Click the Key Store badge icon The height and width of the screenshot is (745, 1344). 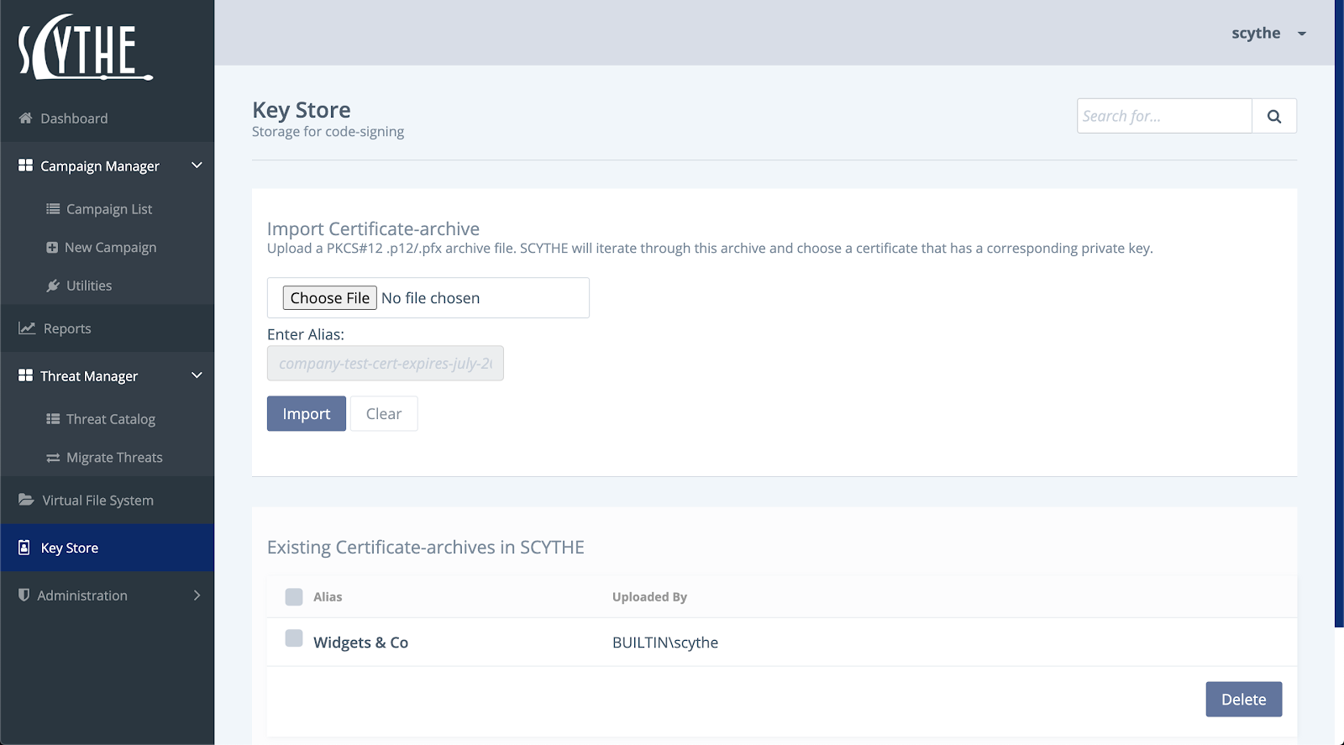click(24, 548)
